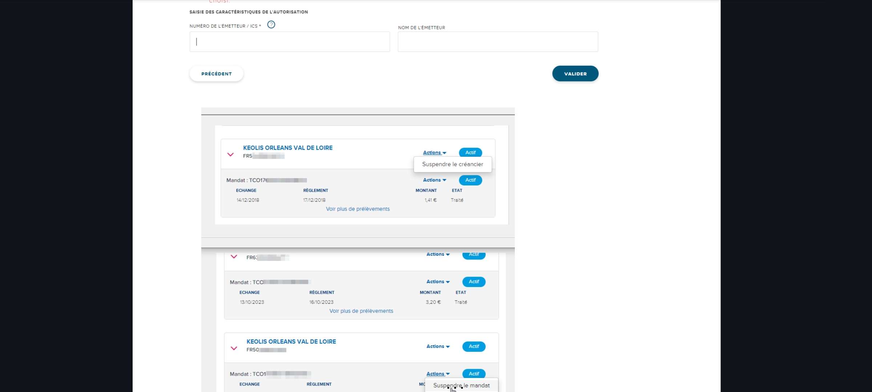Open Voir plus de prélèvements under 13/10/2023
The image size is (872, 392).
361,311
